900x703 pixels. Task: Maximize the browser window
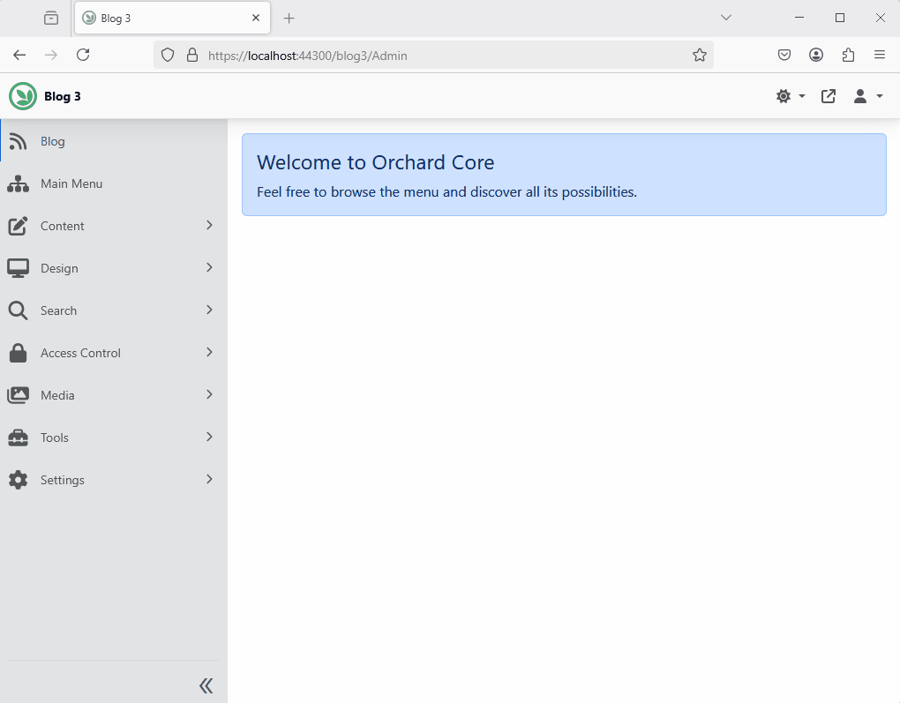coord(840,18)
